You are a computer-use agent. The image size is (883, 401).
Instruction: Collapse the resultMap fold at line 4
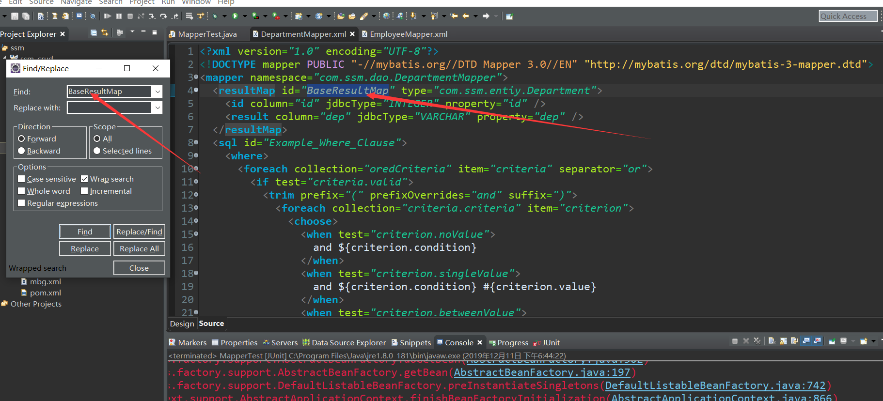196,90
